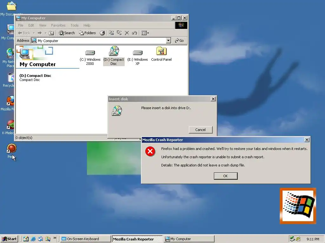Click the Copy To toolbar icon

[x=119, y=33]
